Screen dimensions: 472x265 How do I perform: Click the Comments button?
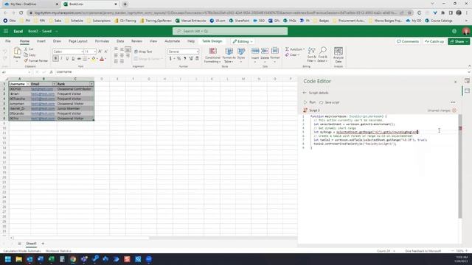pyautogui.click(x=408, y=41)
